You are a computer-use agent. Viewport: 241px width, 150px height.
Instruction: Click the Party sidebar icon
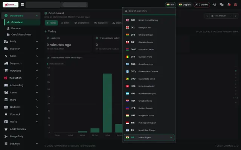pos(6,41)
